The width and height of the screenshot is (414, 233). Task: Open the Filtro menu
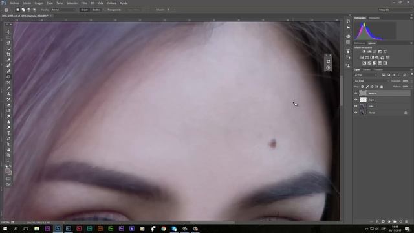click(84, 3)
